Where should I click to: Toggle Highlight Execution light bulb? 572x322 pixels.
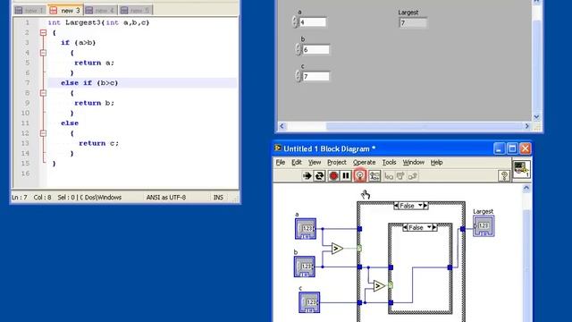point(359,176)
